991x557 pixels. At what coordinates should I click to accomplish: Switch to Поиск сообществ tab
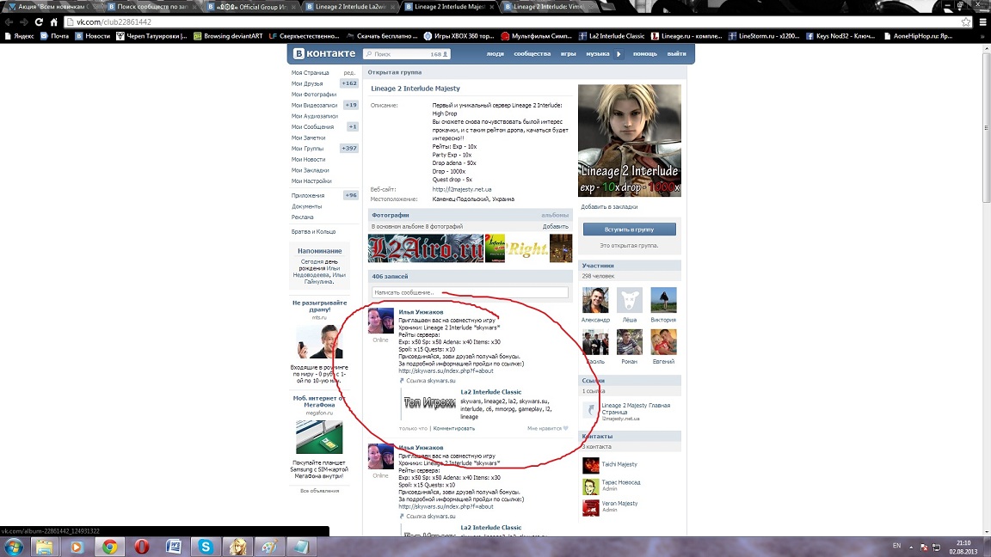(x=151, y=6)
